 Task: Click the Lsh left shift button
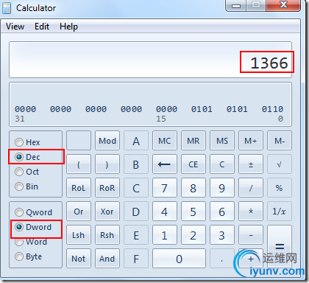(79, 235)
